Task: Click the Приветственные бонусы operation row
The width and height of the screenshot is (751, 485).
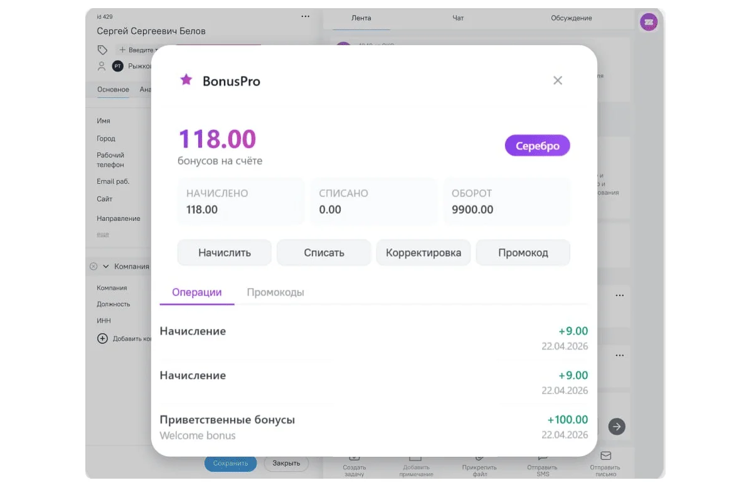Action: 373,427
